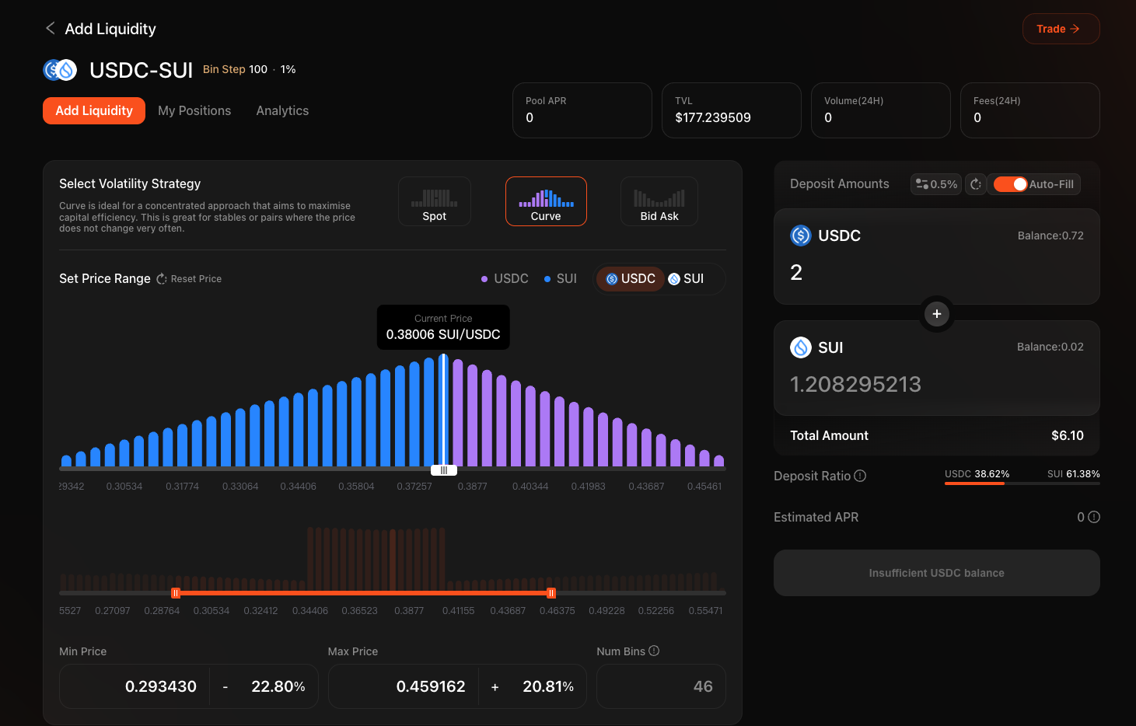Switch price display to SUI
The height and width of the screenshot is (726, 1136).
(686, 279)
